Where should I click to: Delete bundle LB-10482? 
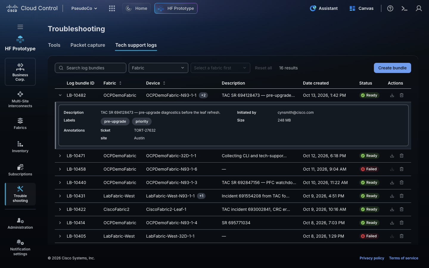click(x=402, y=95)
